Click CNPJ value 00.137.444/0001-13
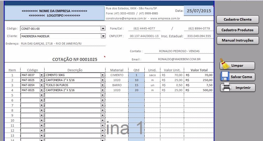The width and height of the screenshot is (263, 141). point(144,36)
